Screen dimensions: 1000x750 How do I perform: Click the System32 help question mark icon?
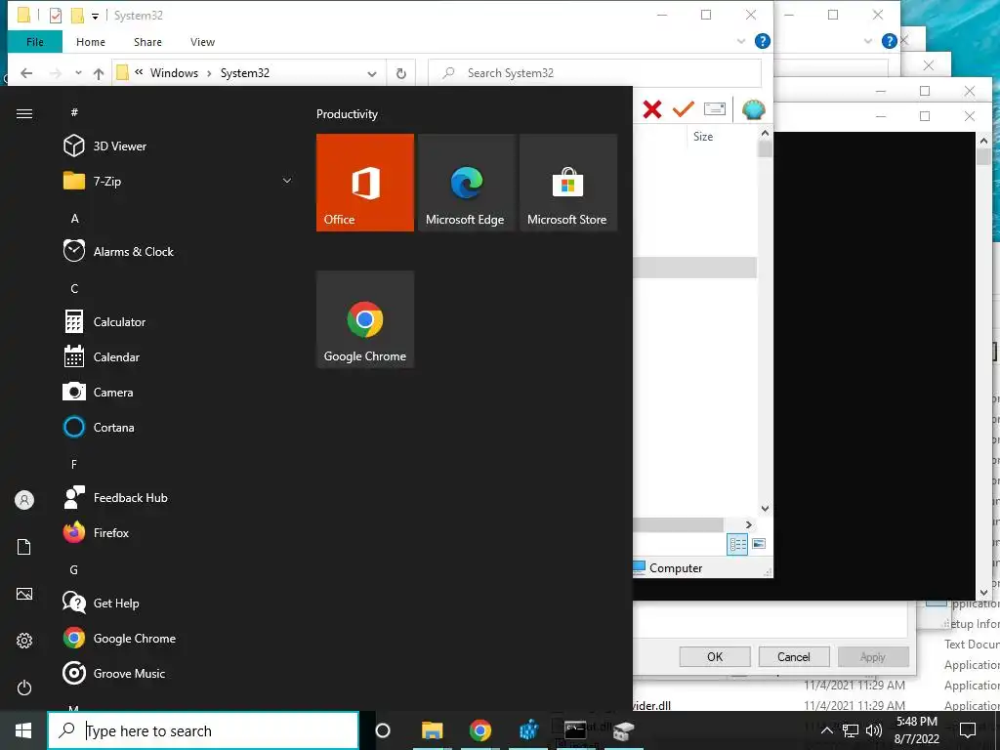(x=762, y=41)
